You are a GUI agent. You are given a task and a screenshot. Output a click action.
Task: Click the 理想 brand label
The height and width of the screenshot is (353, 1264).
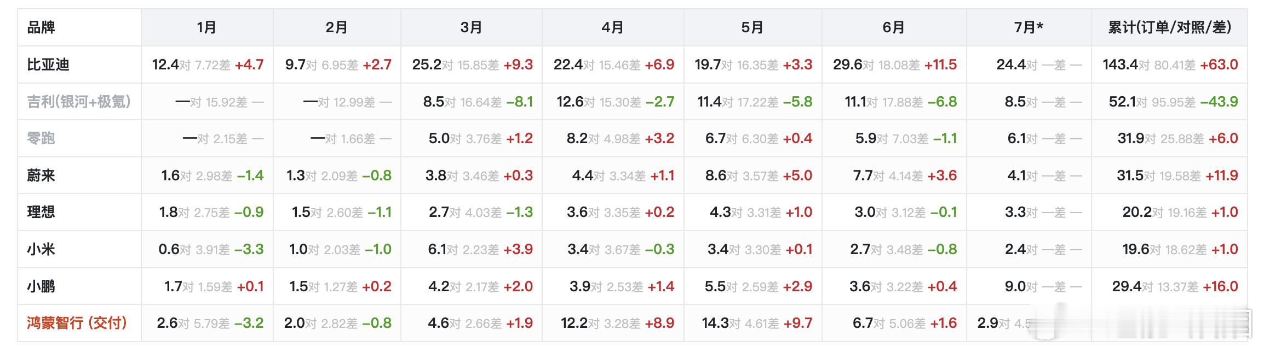click(x=41, y=212)
